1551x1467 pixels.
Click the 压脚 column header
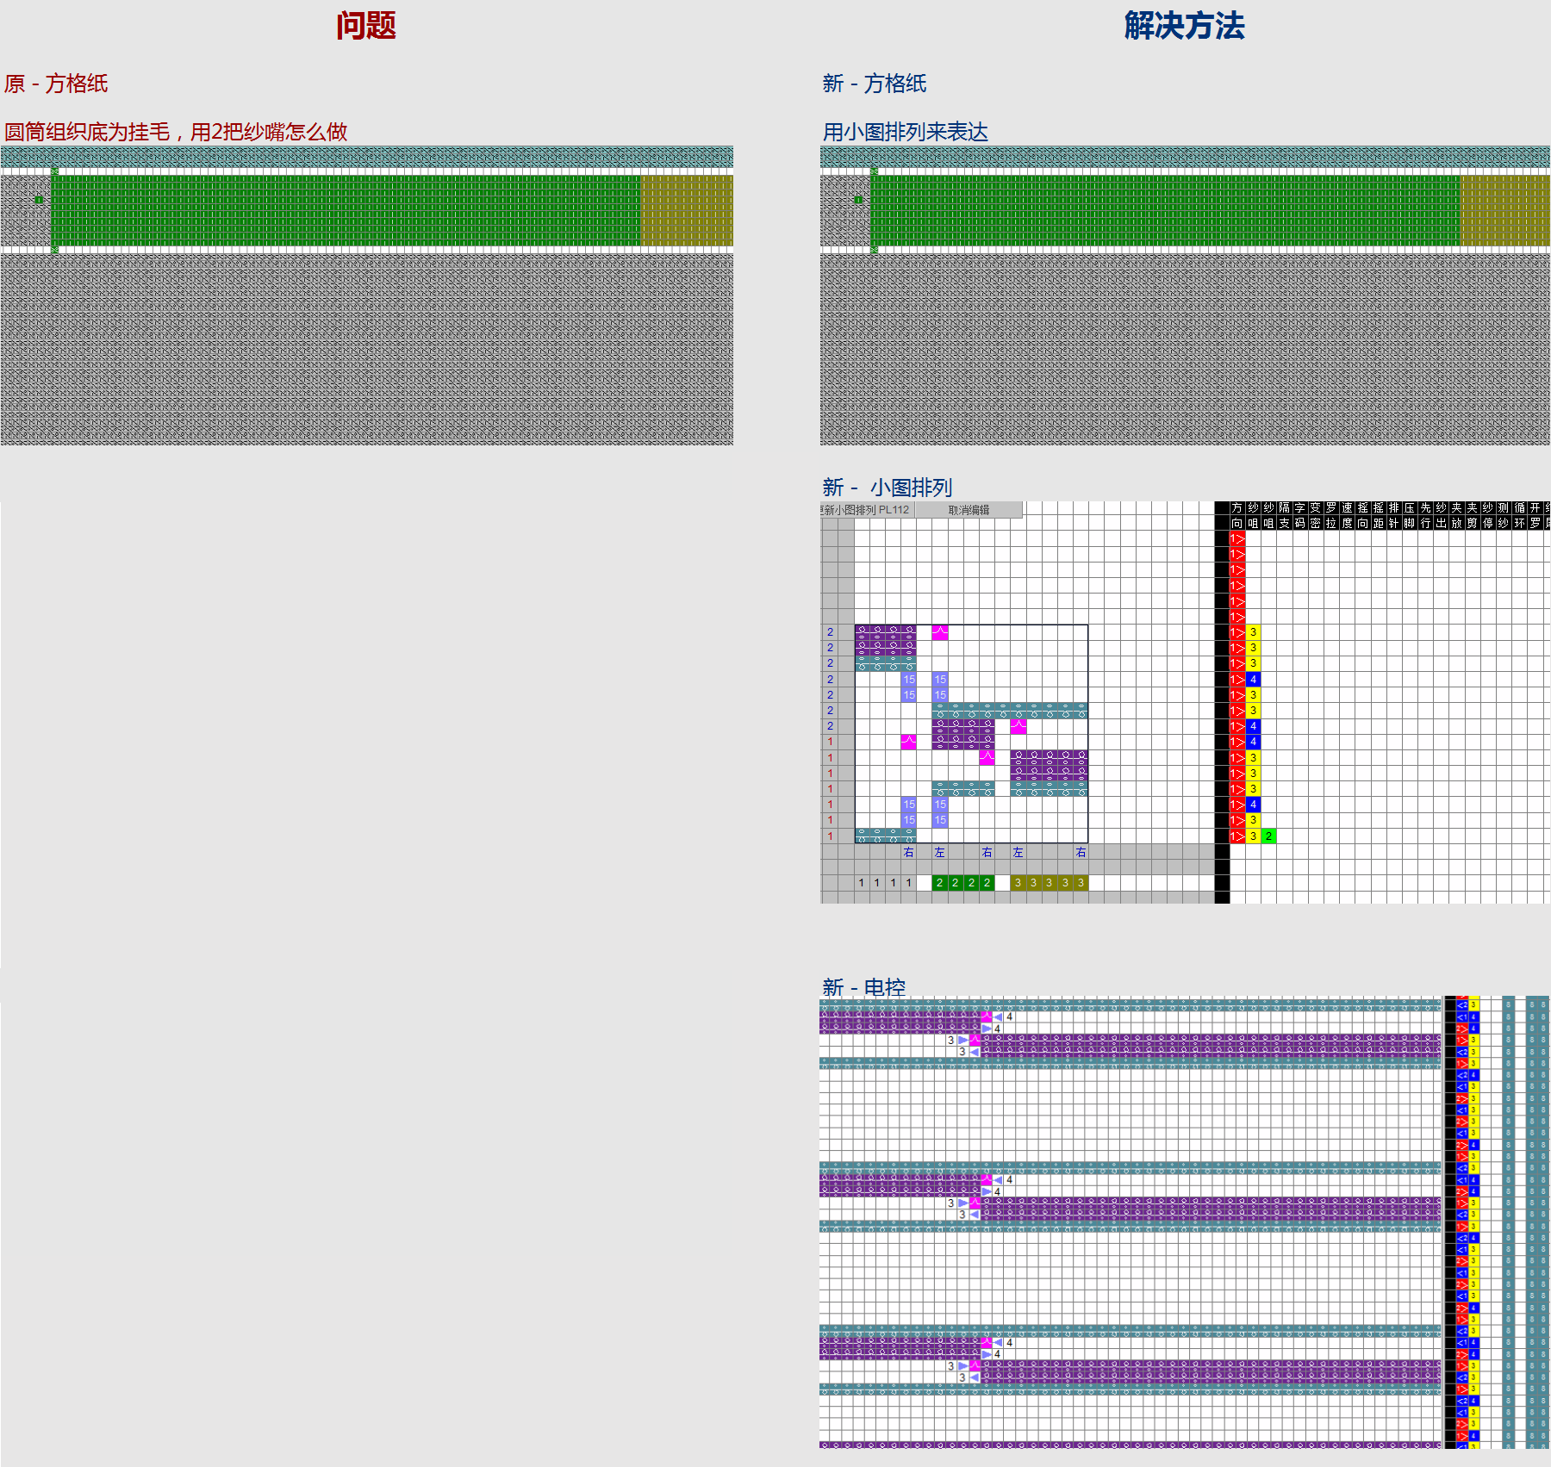click(1410, 515)
